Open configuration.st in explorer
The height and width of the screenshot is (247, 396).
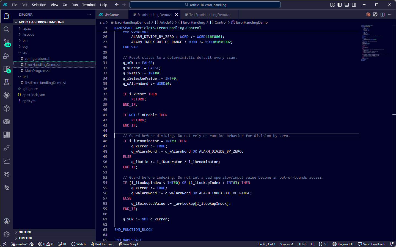(54, 58)
